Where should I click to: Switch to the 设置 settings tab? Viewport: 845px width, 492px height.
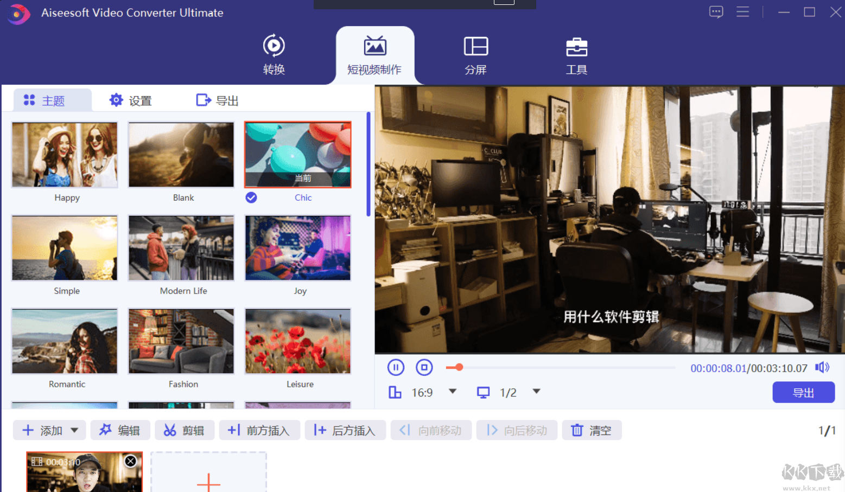pyautogui.click(x=131, y=100)
